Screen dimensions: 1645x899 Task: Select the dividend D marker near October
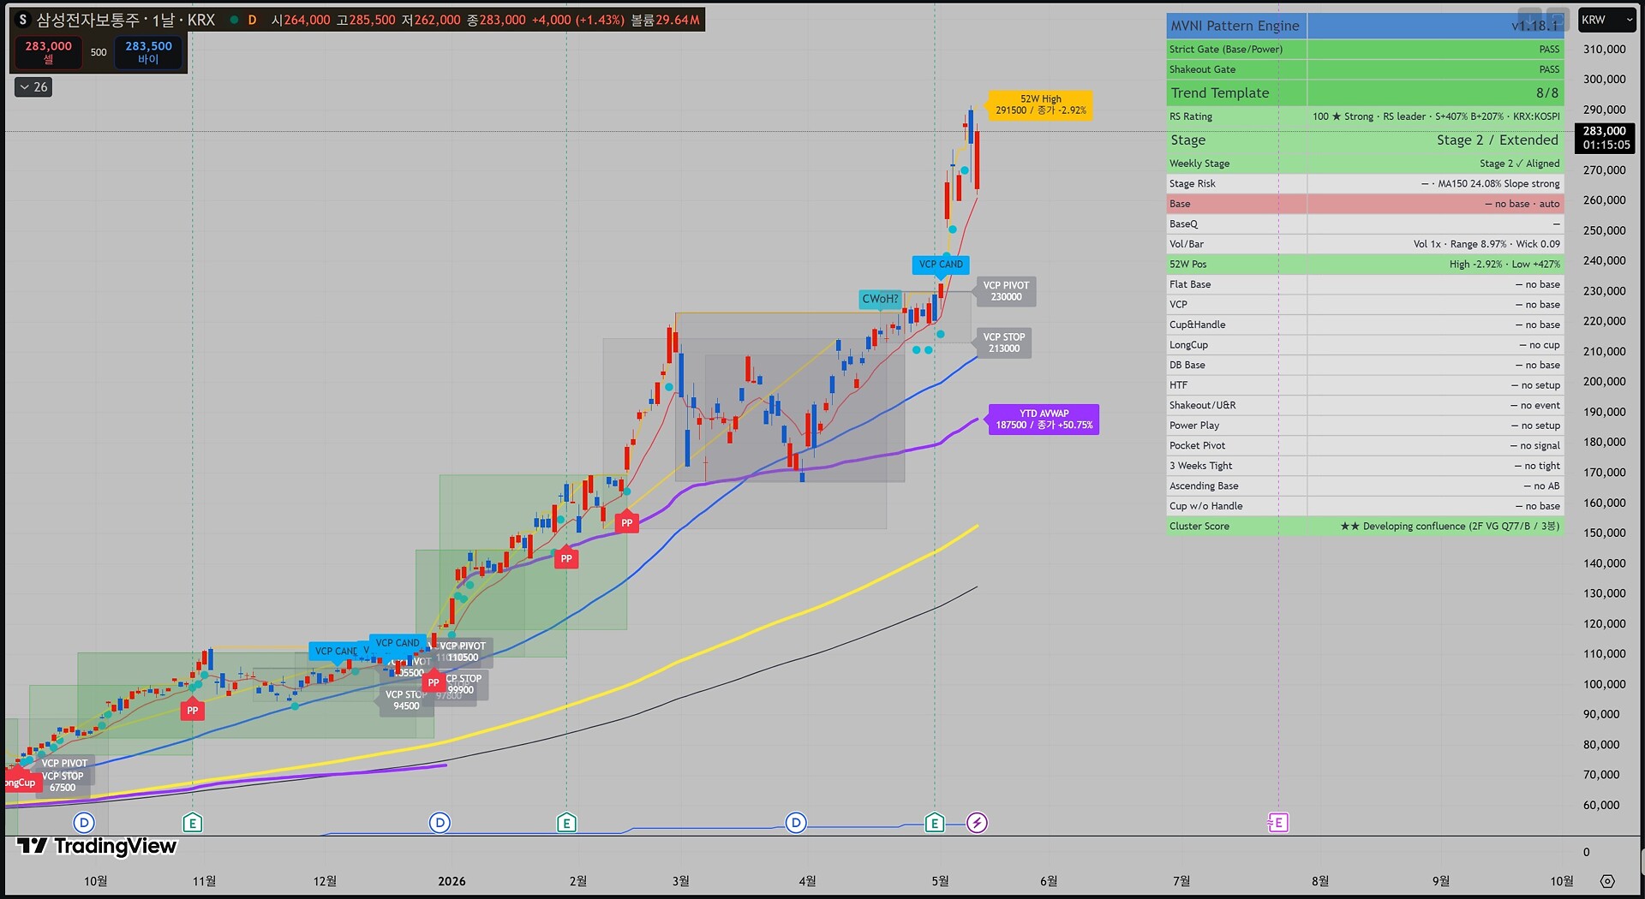84,823
